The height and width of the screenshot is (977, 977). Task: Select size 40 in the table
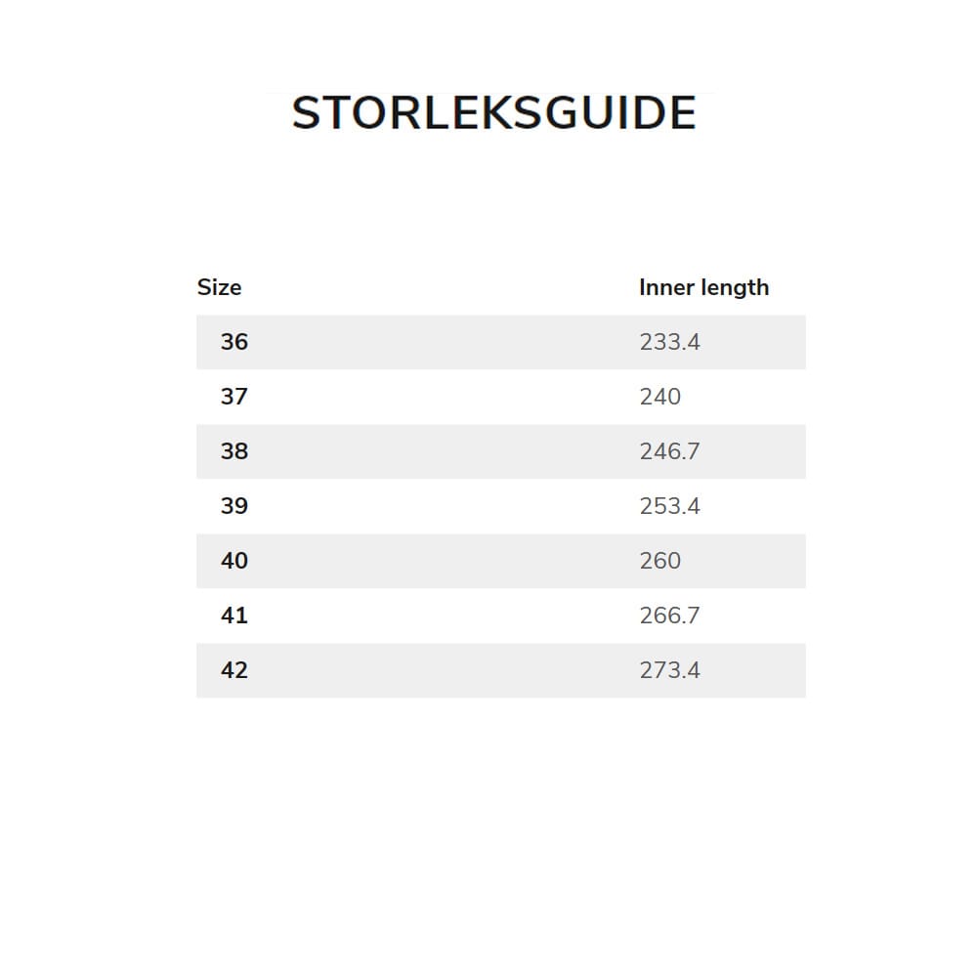[x=234, y=561]
